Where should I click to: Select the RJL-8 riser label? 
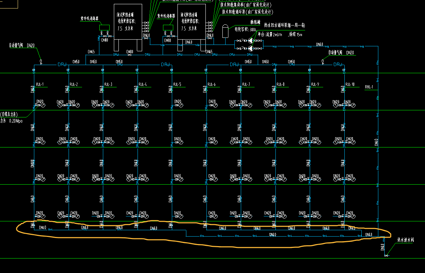tap(280, 85)
